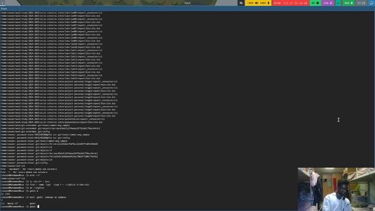Click the purple memory usage module

point(328,3)
